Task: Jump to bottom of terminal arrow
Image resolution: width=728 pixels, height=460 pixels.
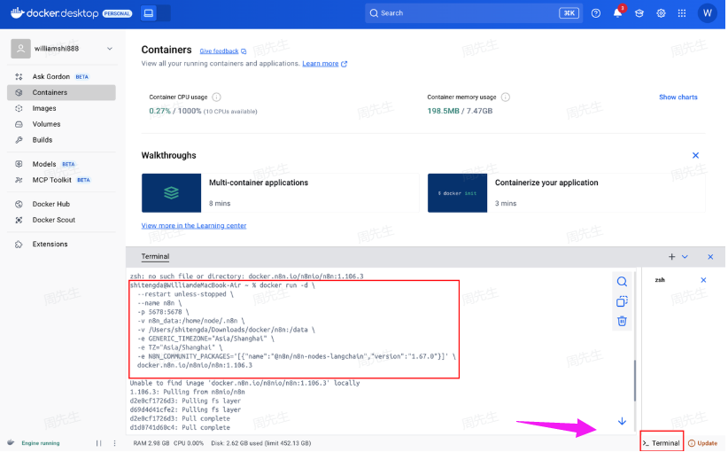Action: click(x=622, y=421)
